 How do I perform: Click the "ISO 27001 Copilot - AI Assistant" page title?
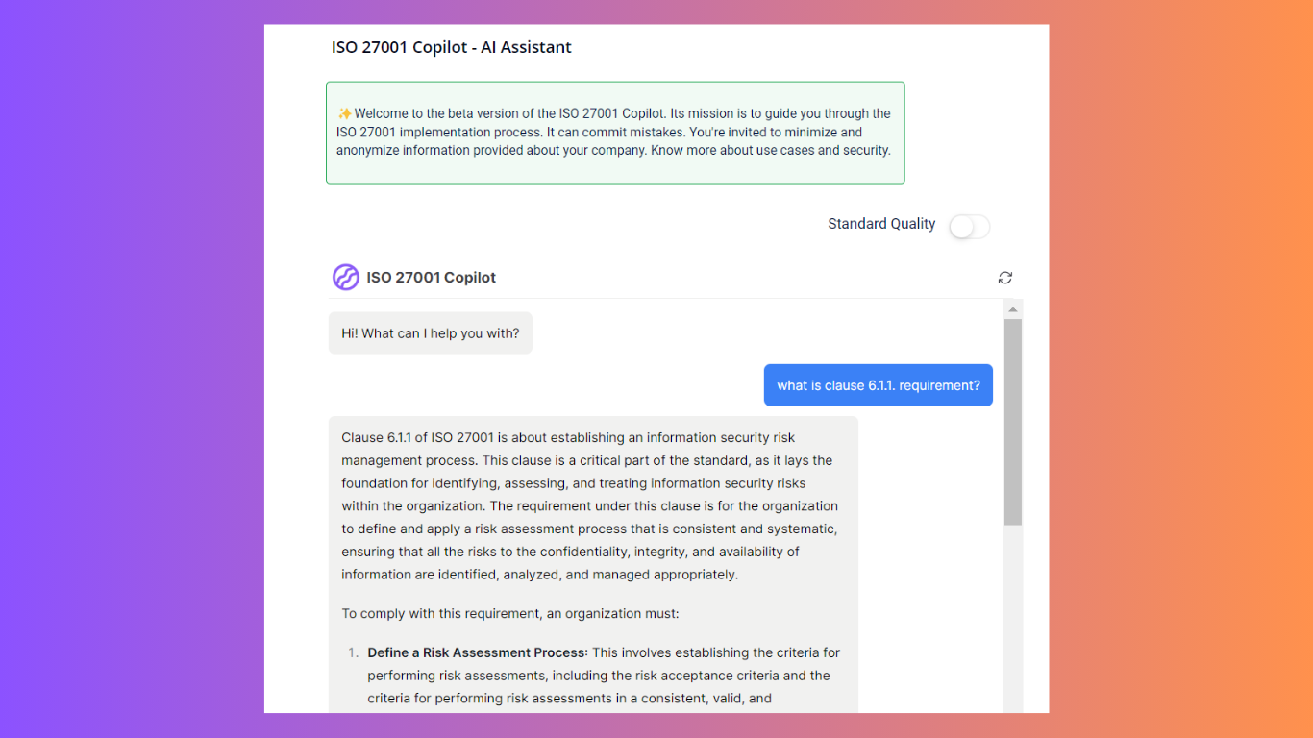(x=451, y=47)
